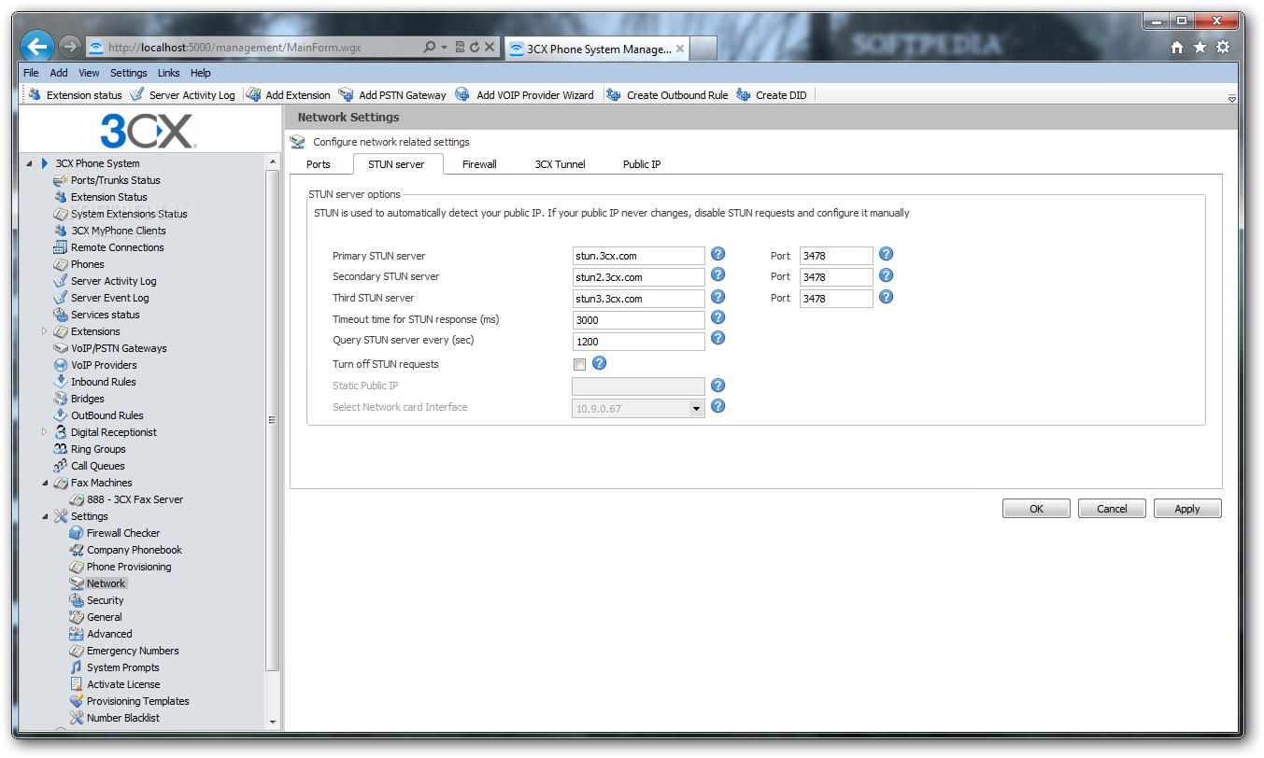The image size is (1264, 758).
Task: Expand Extensions tree node
Action: pyautogui.click(x=44, y=331)
